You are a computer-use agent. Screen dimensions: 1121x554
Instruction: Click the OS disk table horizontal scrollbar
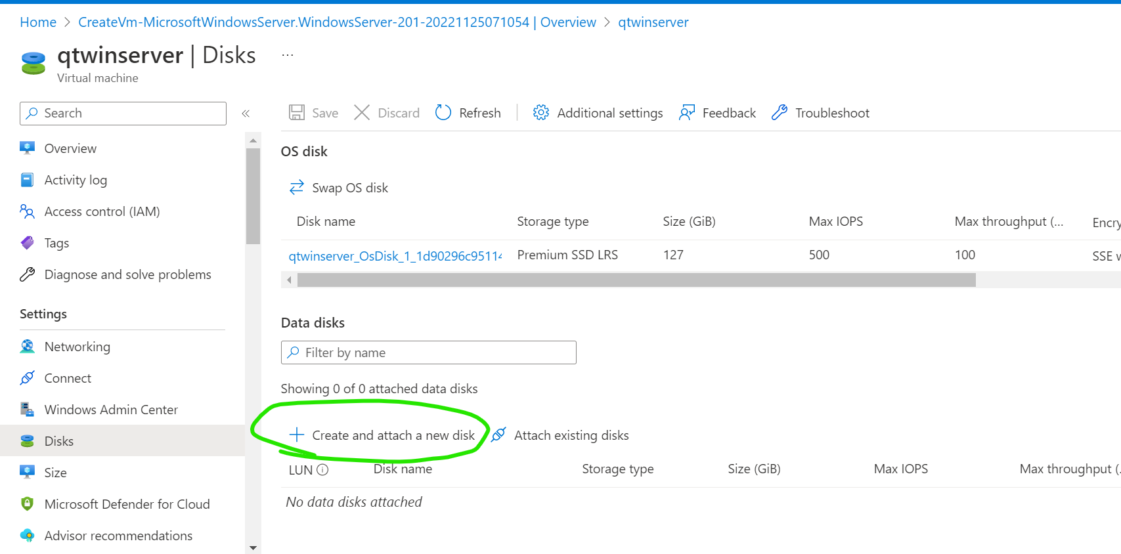(x=636, y=280)
